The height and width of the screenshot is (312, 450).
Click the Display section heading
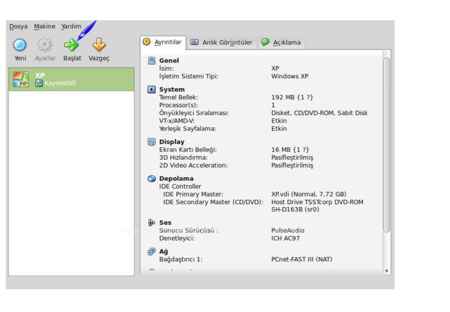[171, 142]
